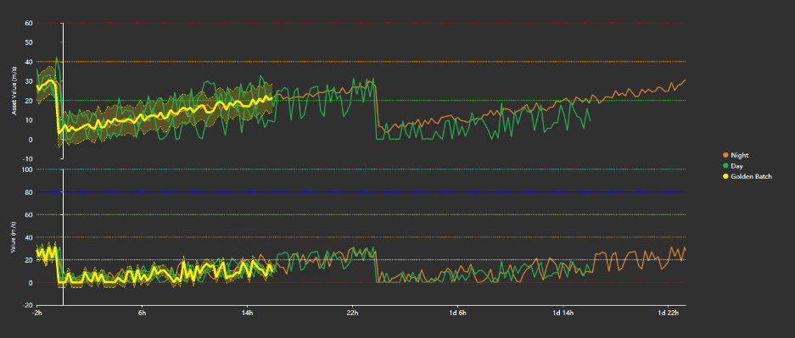Screen dimensions: 795x338
Task: Click the '10' tick on upper chart axis
Action: tap(29, 120)
